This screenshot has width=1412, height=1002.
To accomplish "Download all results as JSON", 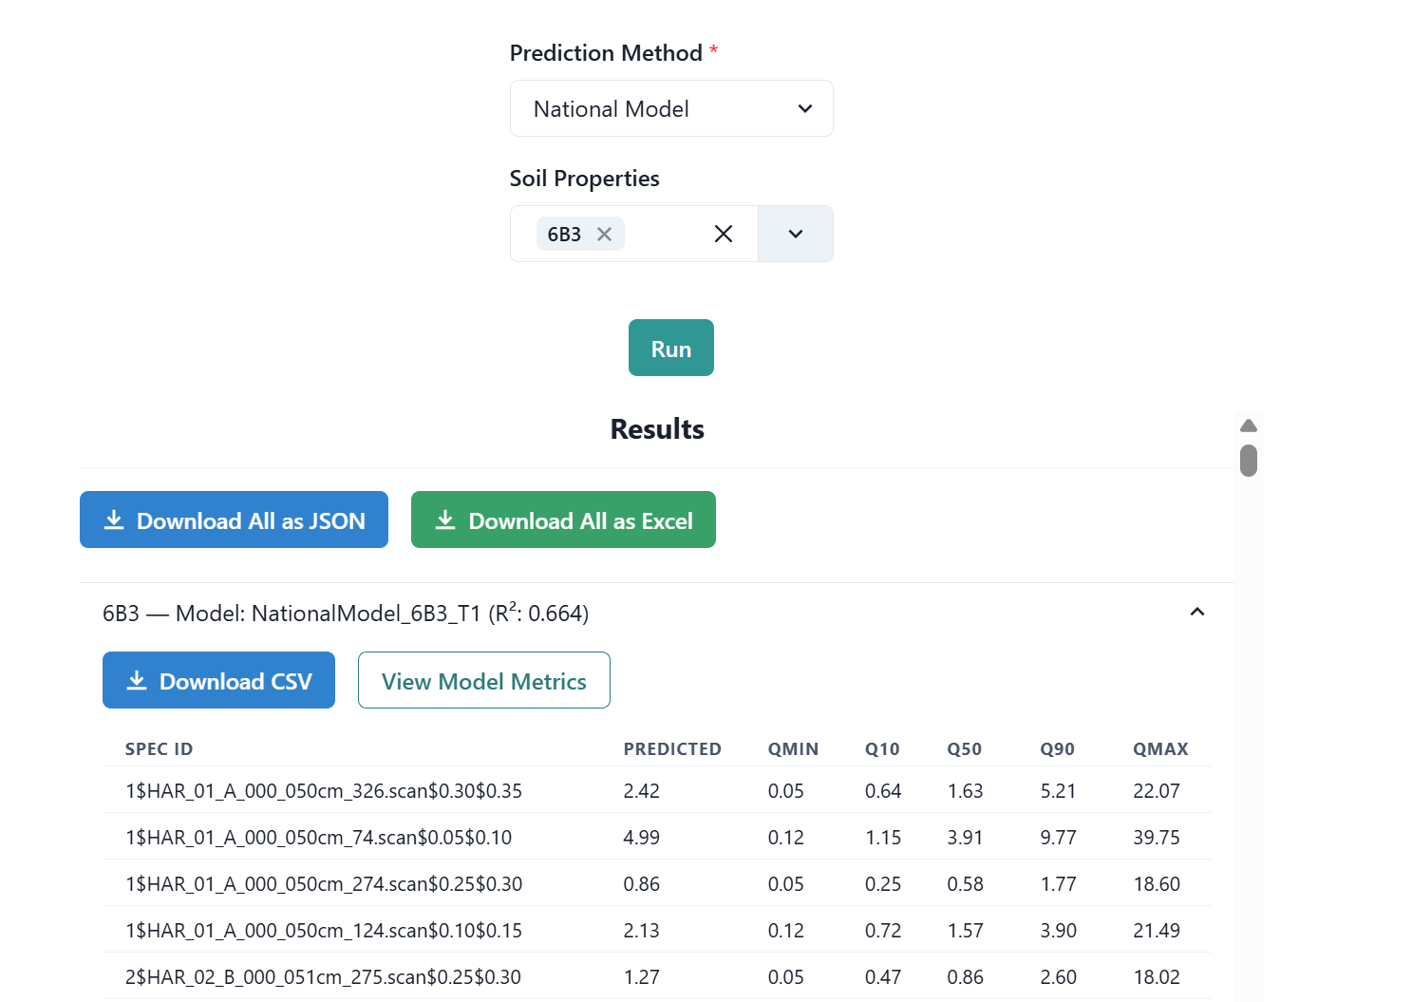I will (234, 520).
